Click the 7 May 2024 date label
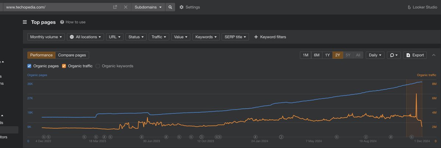This screenshot has height=148, width=441. coord(313,141)
